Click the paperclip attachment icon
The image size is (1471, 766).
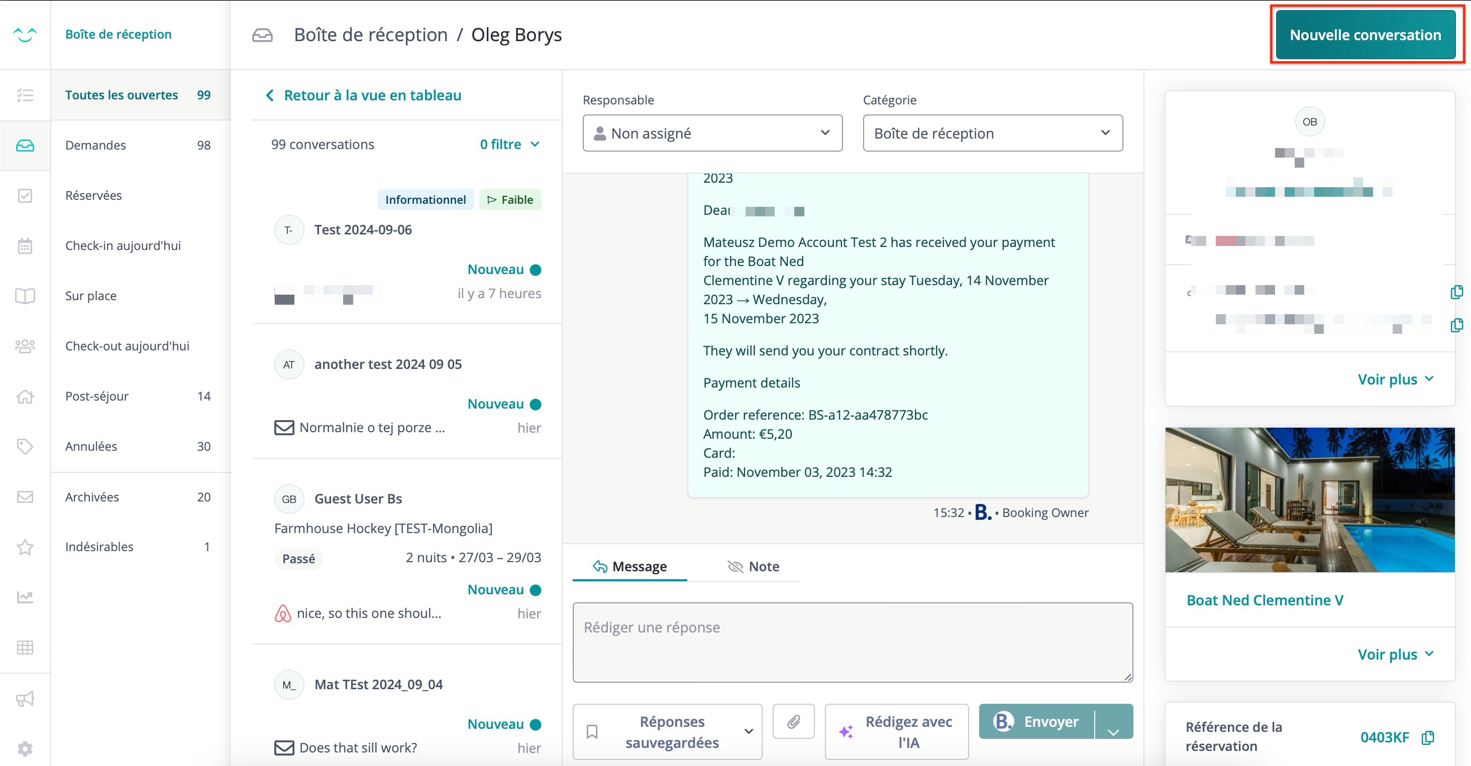793,721
